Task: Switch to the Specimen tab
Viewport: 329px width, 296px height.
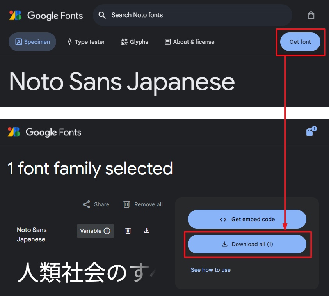Action: click(32, 42)
